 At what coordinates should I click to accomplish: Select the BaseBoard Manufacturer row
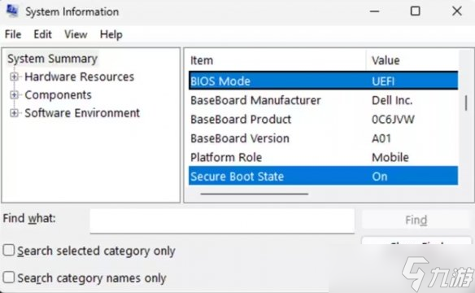[323, 100]
